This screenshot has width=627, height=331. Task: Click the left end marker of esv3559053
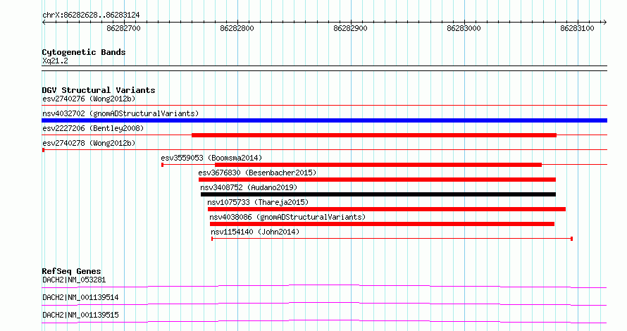(x=162, y=165)
